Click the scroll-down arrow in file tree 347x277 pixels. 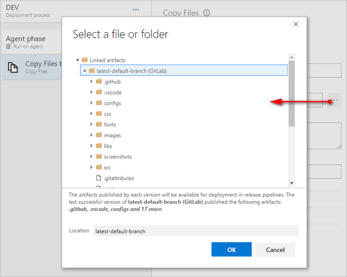291,183
